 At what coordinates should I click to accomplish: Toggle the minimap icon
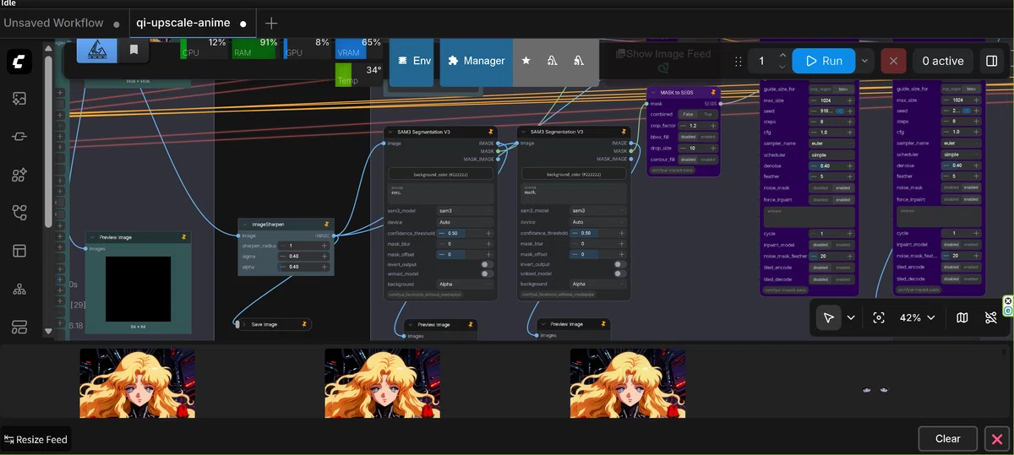pos(962,317)
